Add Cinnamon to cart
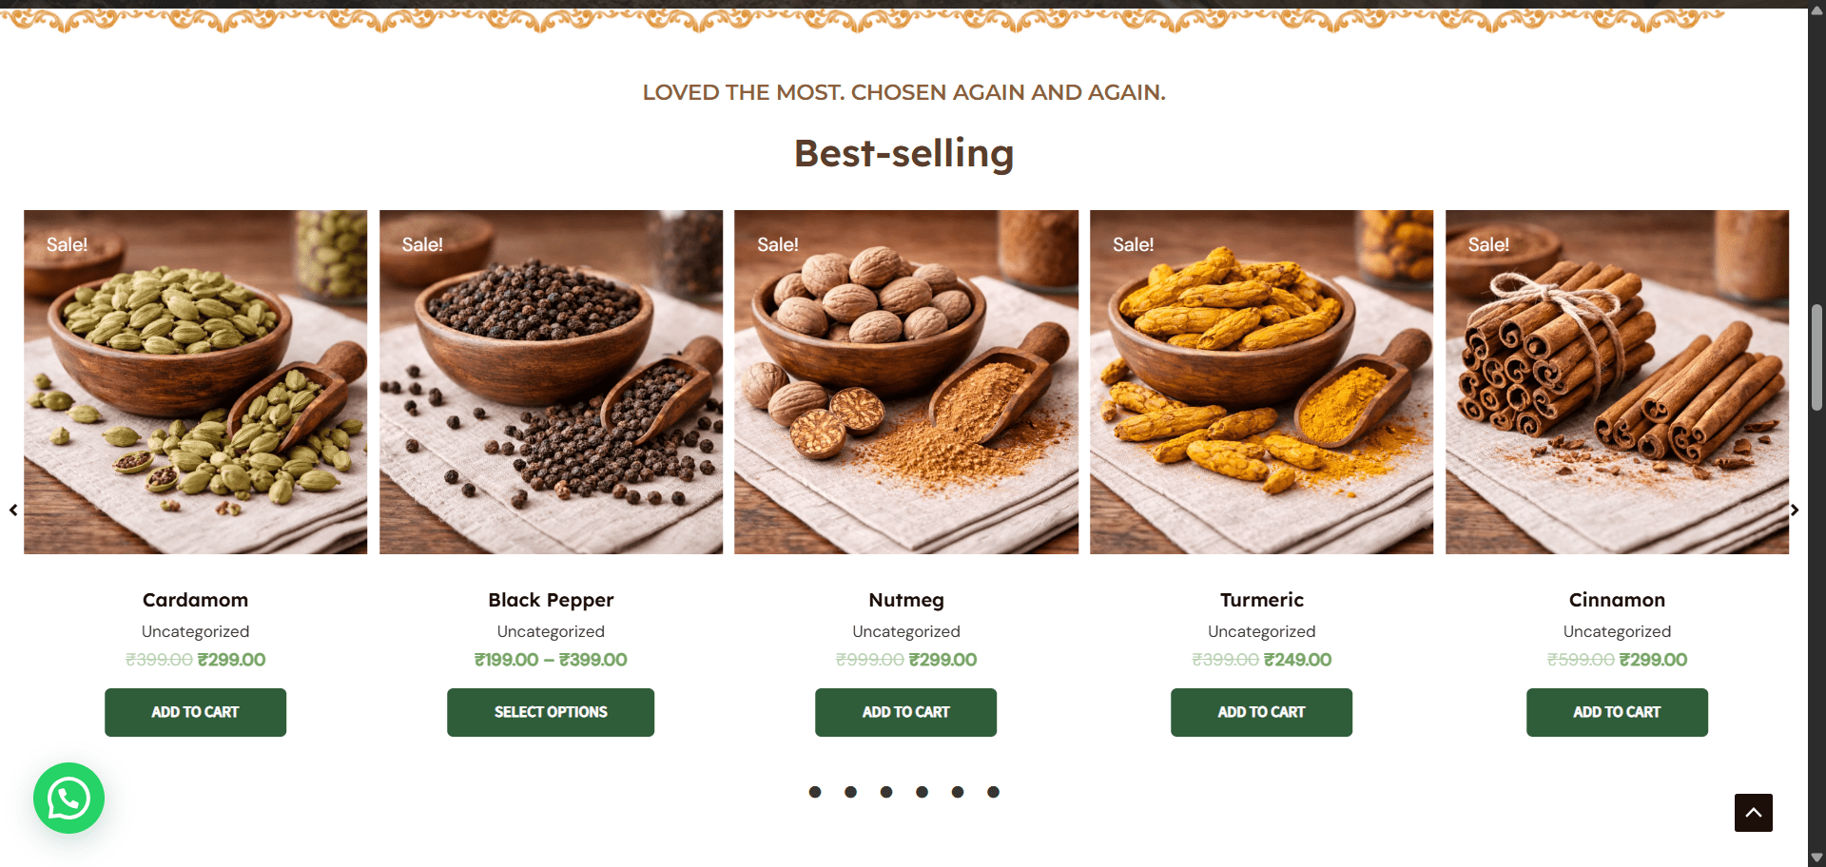1826x867 pixels. point(1617,712)
